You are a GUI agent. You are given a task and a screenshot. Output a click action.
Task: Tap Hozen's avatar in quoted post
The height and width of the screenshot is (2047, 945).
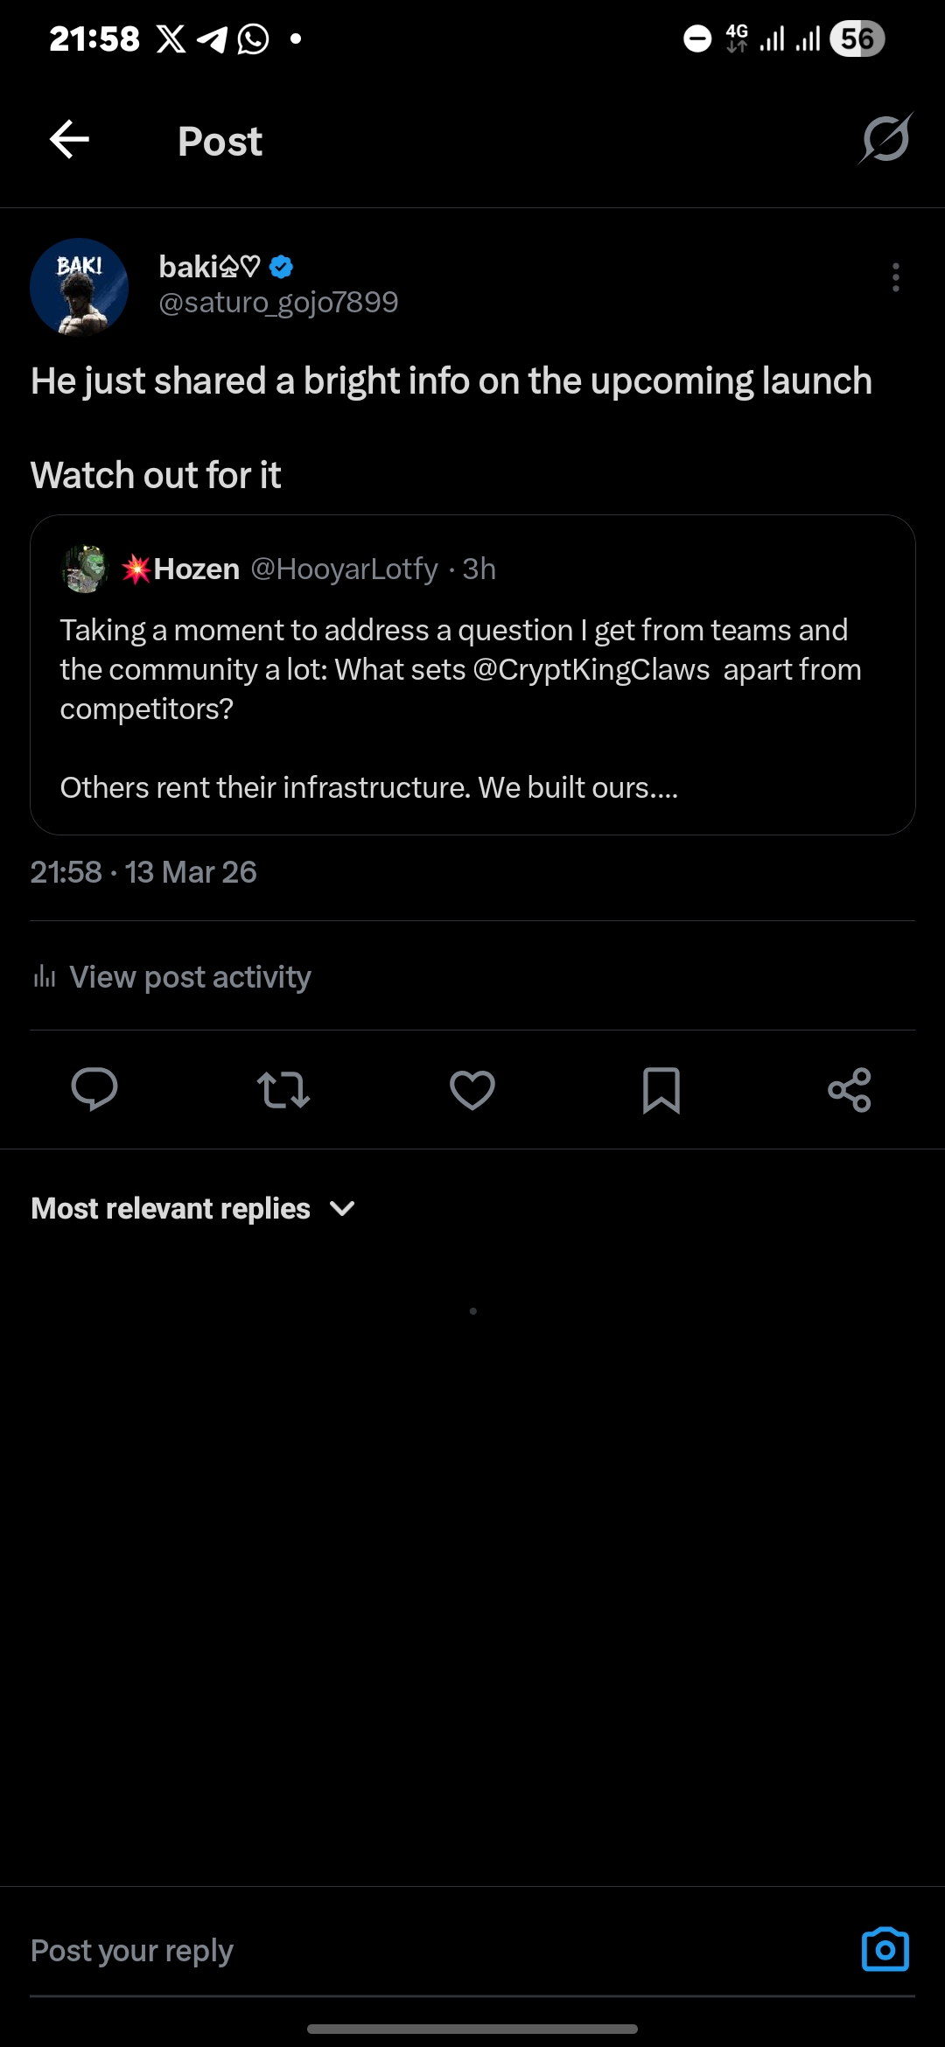pos(85,569)
